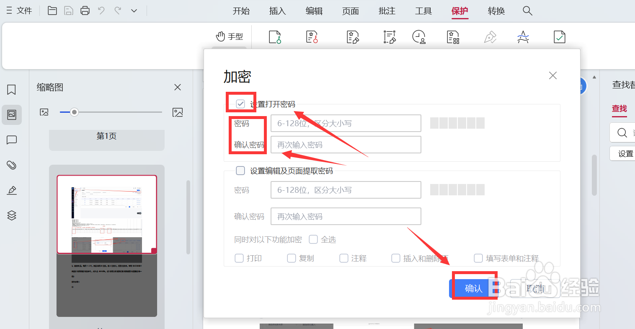Select the page 1 thumbnail
The image size is (635, 329).
coord(106,214)
